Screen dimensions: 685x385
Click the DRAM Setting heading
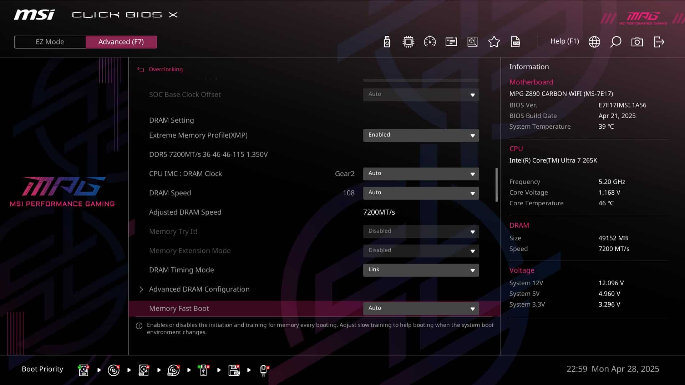[x=171, y=120]
